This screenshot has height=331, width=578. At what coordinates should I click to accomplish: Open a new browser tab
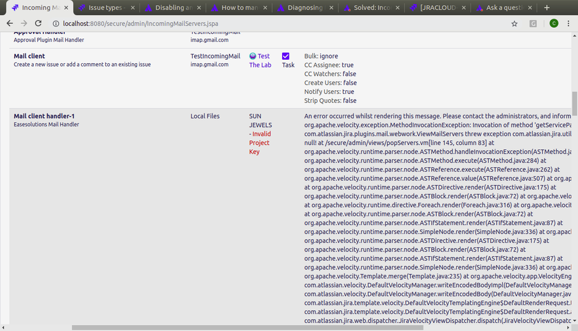click(547, 8)
